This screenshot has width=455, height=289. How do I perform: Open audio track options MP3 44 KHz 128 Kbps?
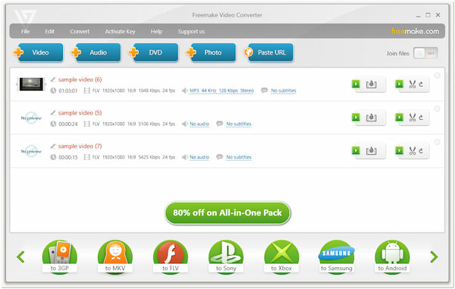point(221,90)
